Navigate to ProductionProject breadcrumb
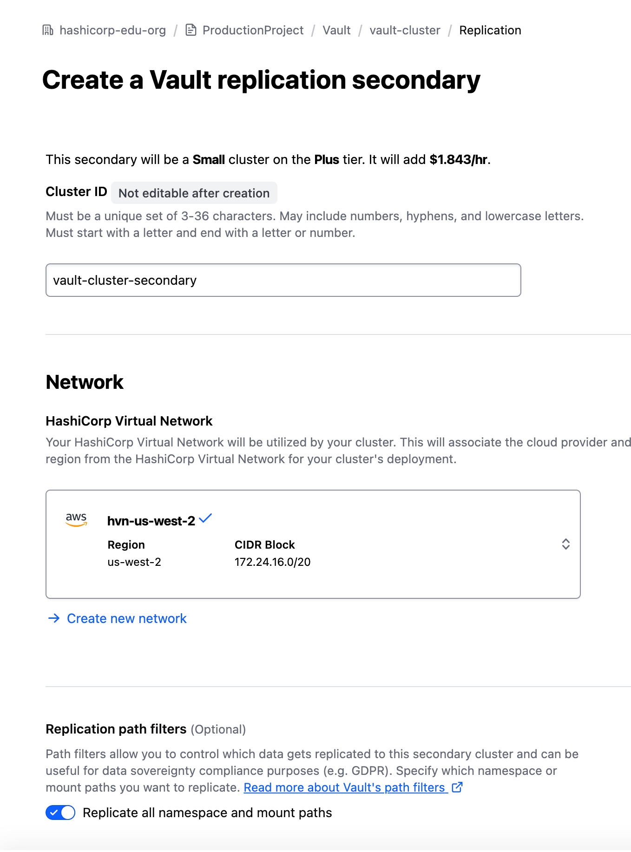Viewport: 631px width, 852px height. (x=253, y=30)
